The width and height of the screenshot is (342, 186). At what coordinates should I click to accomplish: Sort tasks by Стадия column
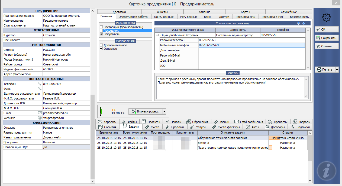pyautogui.click(x=287, y=133)
